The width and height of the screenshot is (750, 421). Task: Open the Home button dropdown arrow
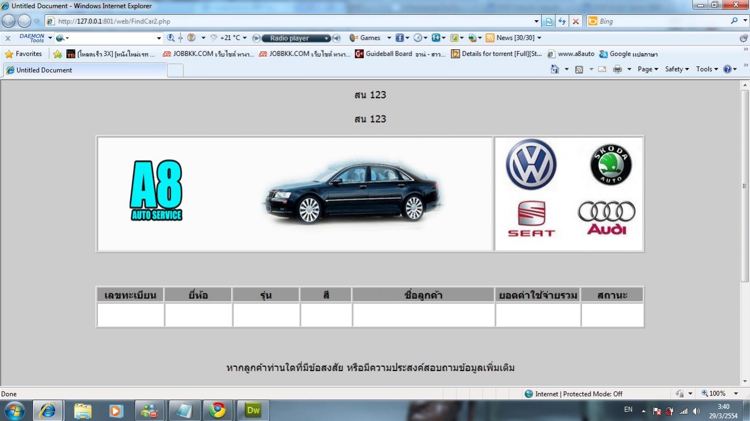tap(567, 69)
